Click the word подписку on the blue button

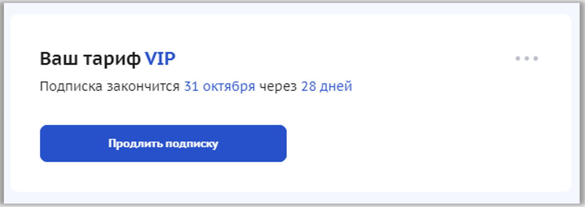(191, 145)
